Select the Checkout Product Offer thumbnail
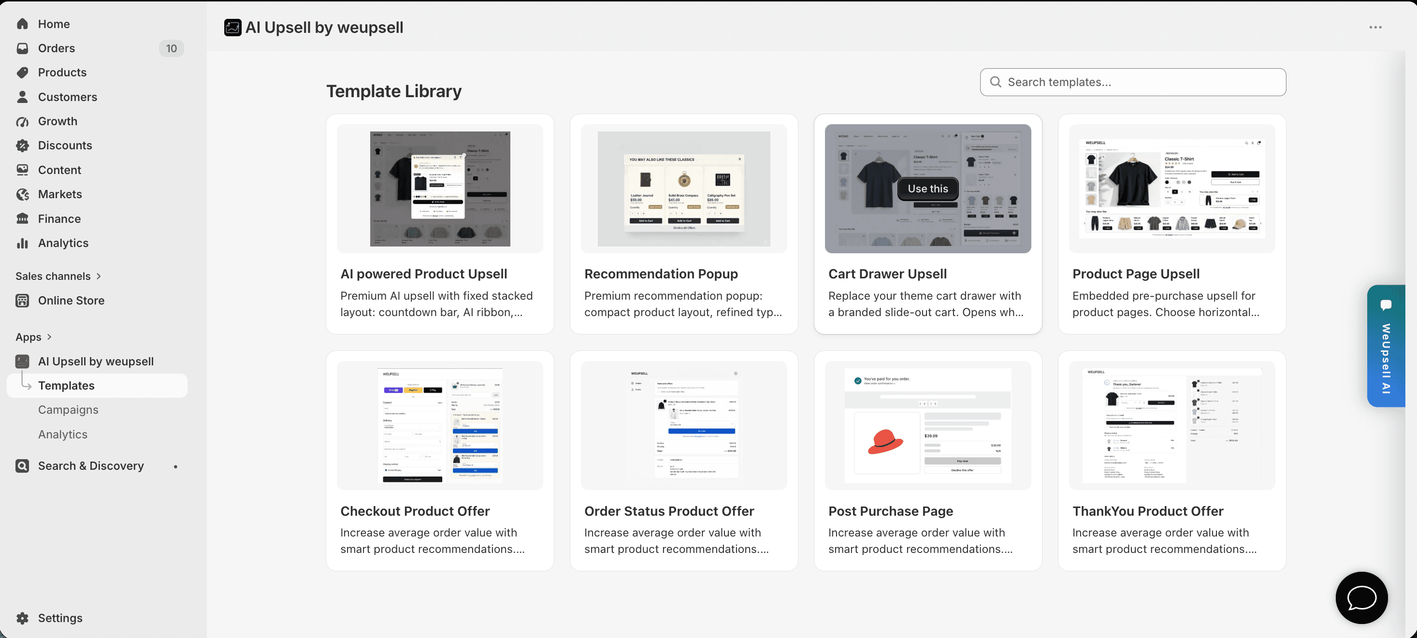This screenshot has height=638, width=1417. (x=439, y=425)
